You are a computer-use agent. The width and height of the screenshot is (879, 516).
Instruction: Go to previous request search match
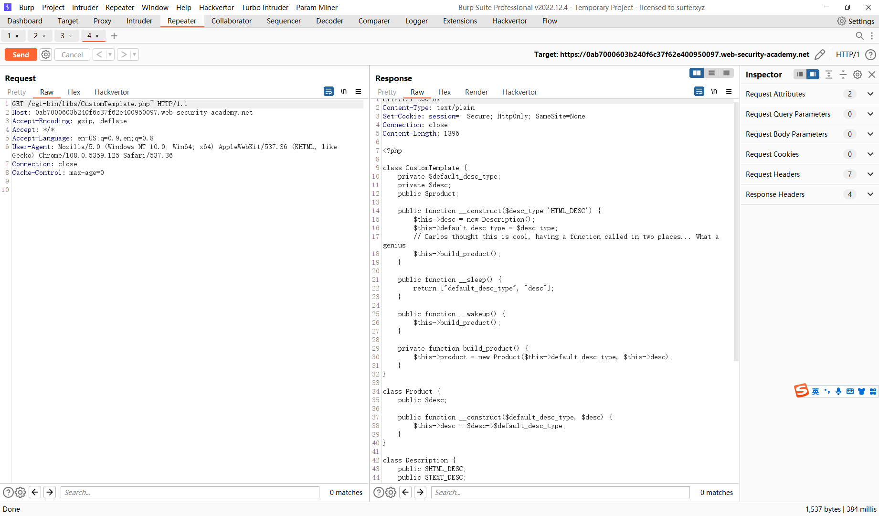(x=35, y=492)
